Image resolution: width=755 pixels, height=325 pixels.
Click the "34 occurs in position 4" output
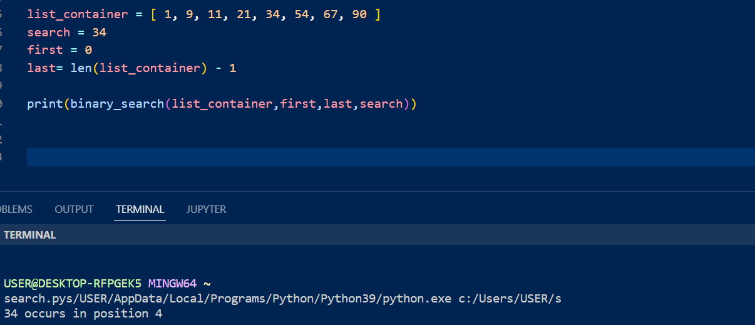83,313
